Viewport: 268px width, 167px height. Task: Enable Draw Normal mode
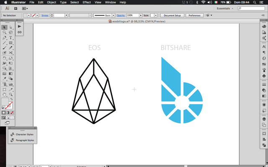click(x=4, y=118)
